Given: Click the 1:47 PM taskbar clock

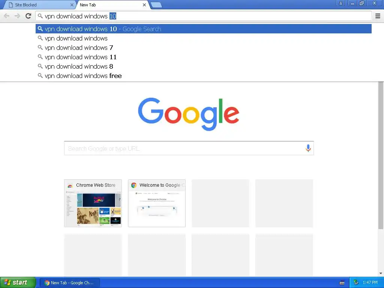Looking at the screenshot, I should (x=370, y=283).
